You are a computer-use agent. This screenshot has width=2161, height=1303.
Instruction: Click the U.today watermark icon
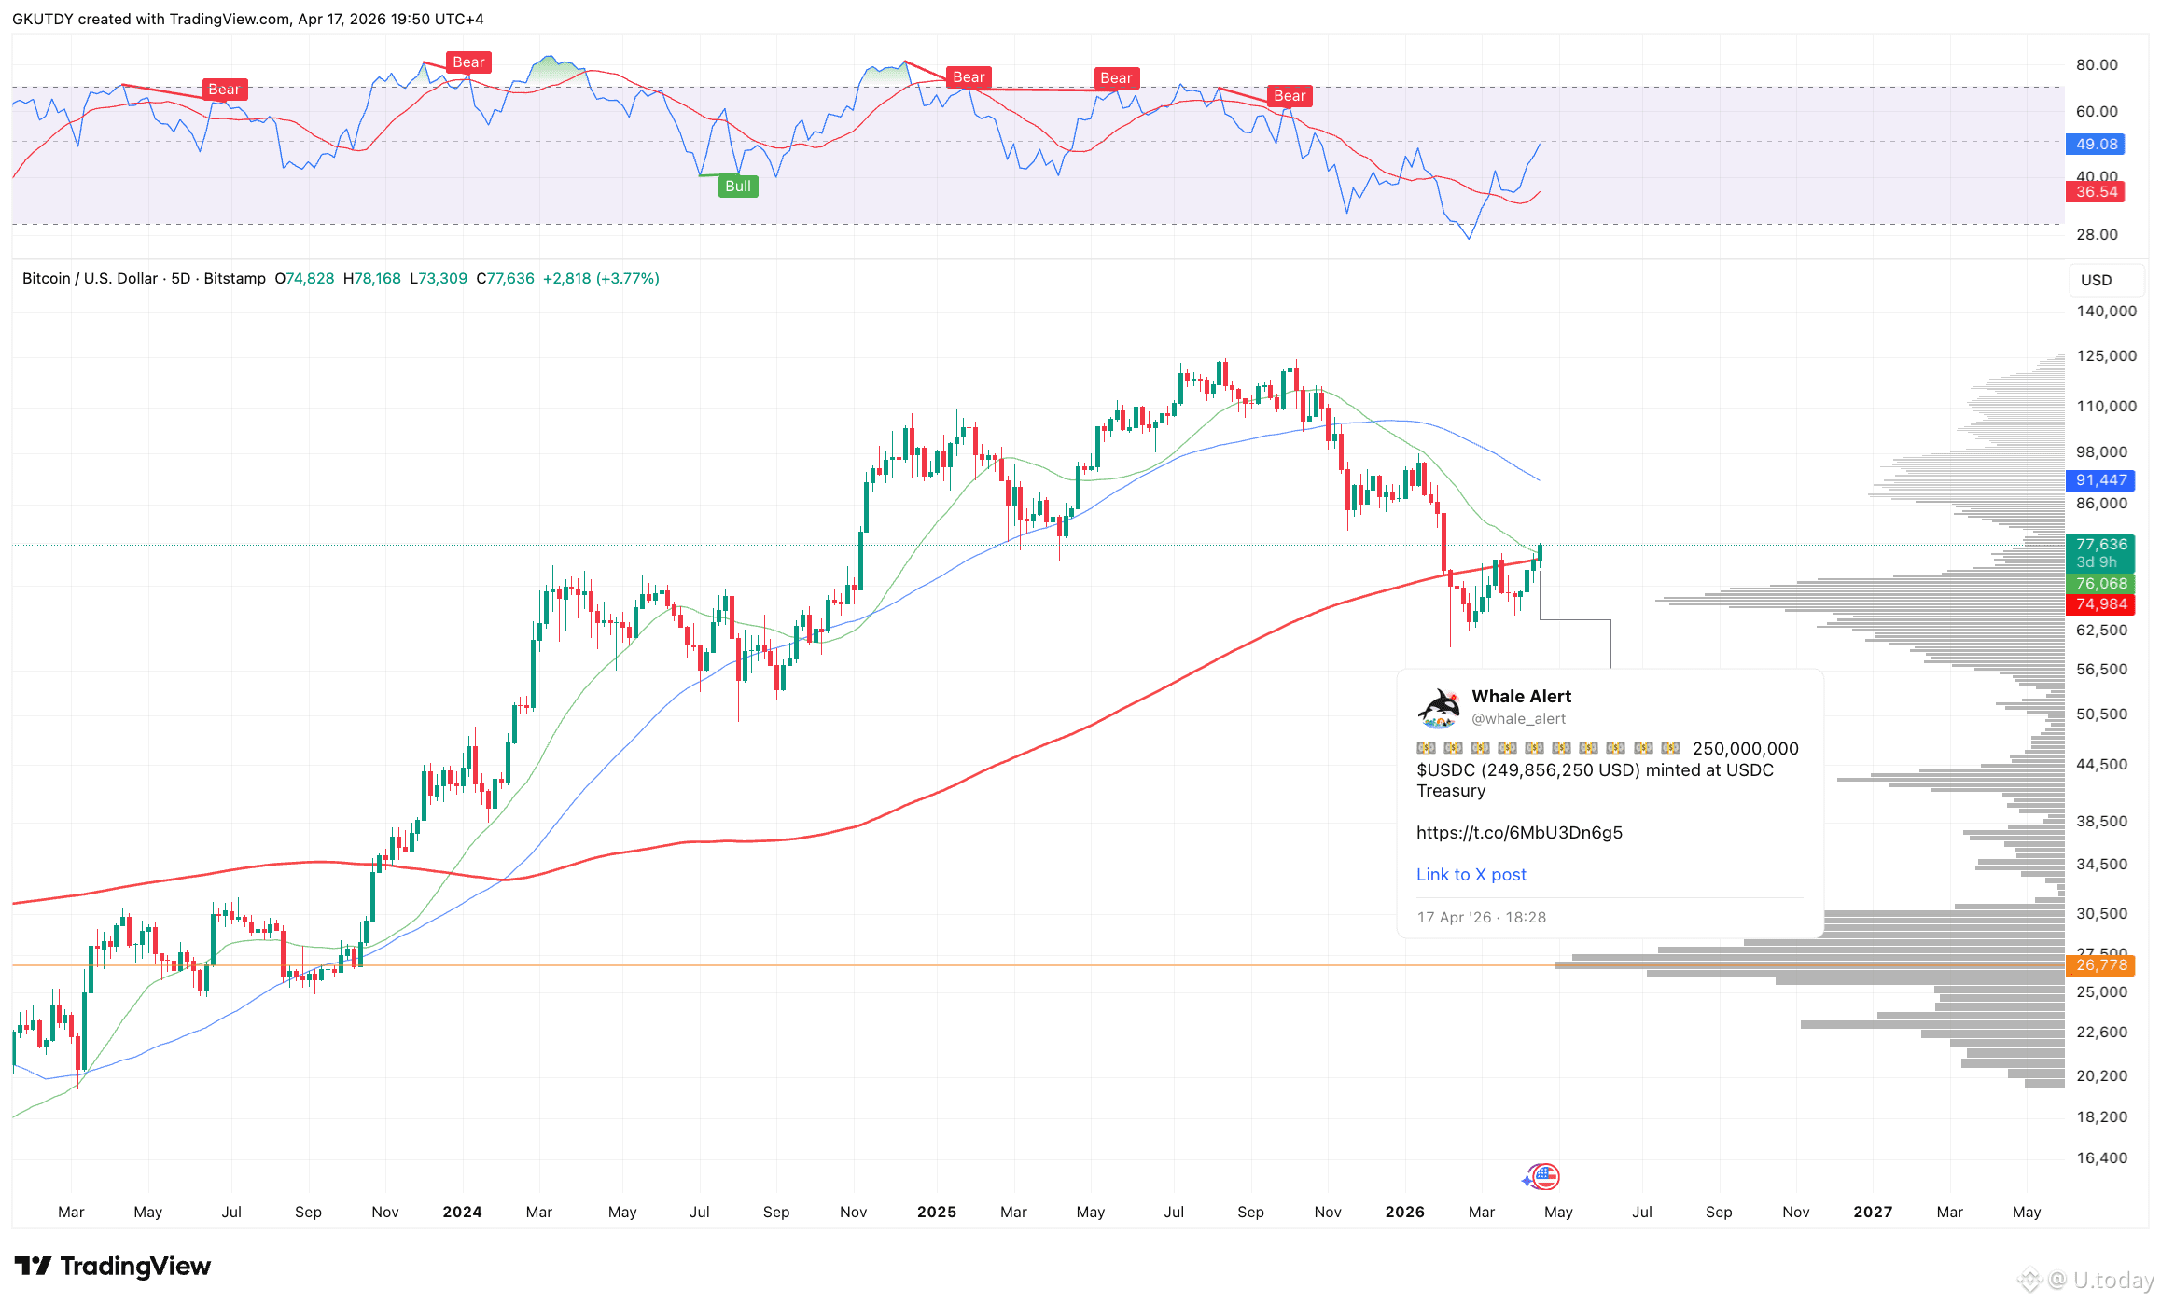[2030, 1279]
